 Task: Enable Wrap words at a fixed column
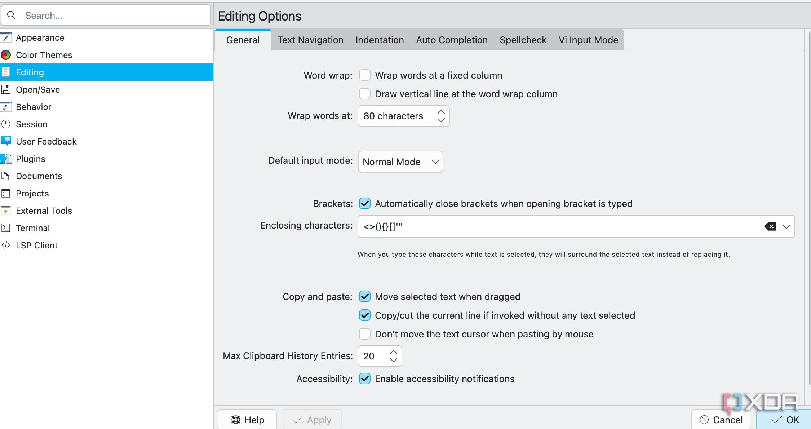point(365,75)
